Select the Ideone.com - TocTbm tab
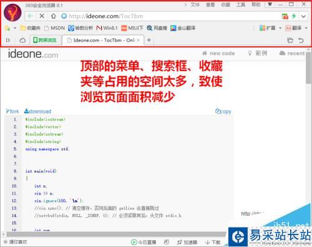The width and height of the screenshot is (312, 247). coord(103,40)
